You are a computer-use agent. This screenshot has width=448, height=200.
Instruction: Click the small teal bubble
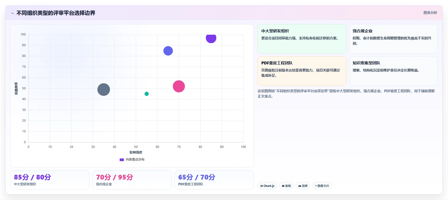tap(147, 94)
